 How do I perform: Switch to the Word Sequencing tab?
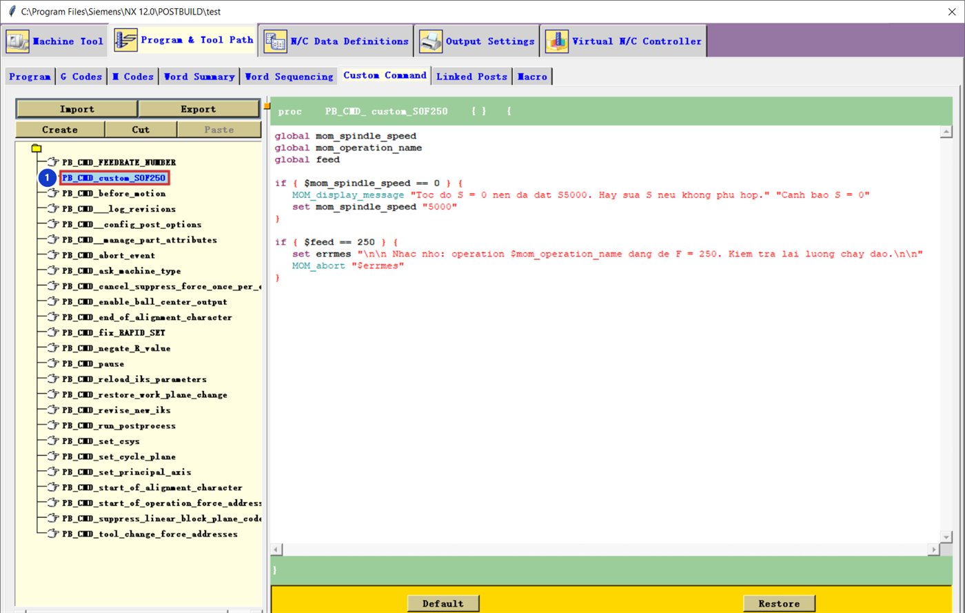pos(289,77)
